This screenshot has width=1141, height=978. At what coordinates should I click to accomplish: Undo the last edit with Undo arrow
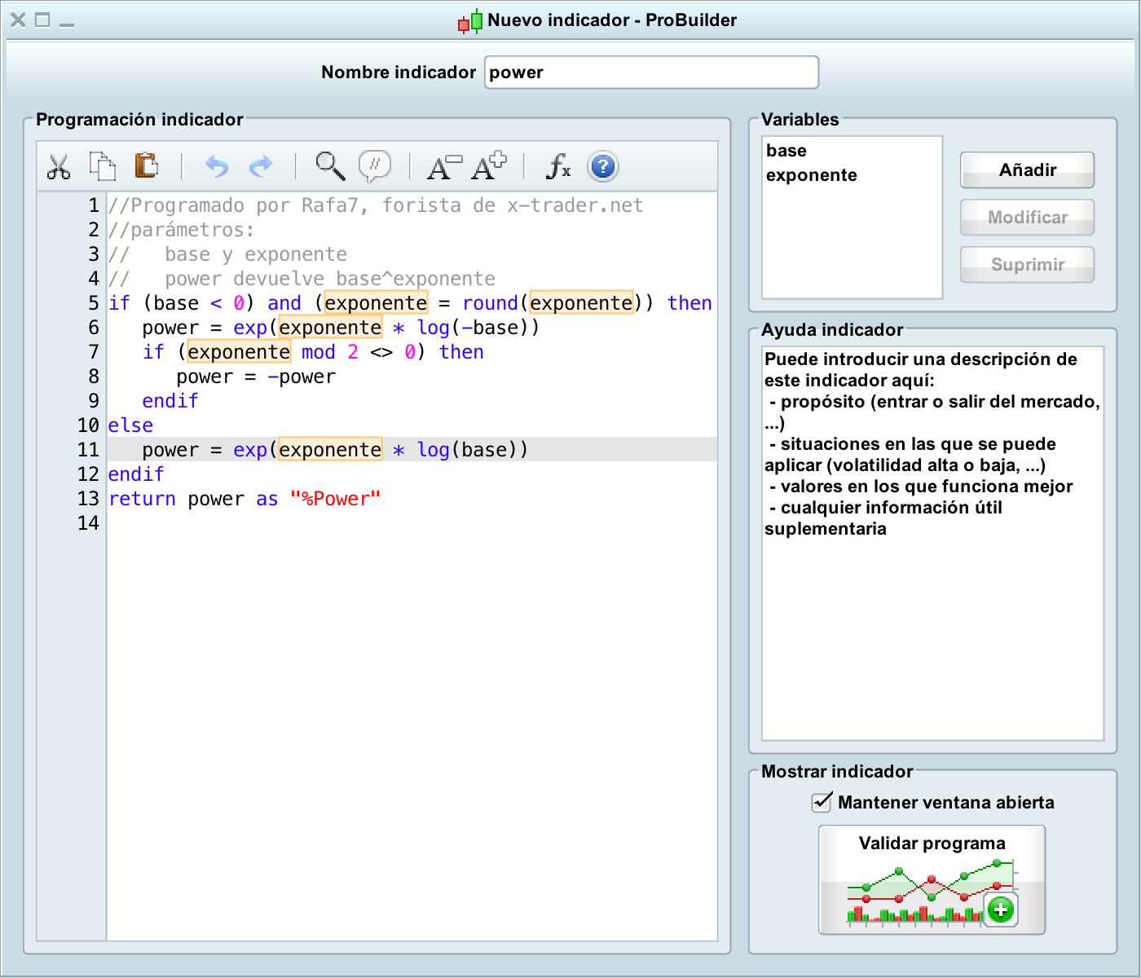click(x=216, y=166)
